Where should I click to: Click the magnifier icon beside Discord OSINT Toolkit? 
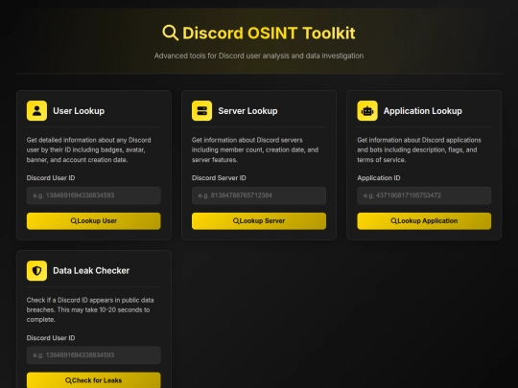coord(171,33)
